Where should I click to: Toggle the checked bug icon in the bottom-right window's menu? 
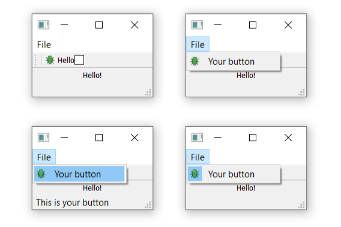coord(195,174)
